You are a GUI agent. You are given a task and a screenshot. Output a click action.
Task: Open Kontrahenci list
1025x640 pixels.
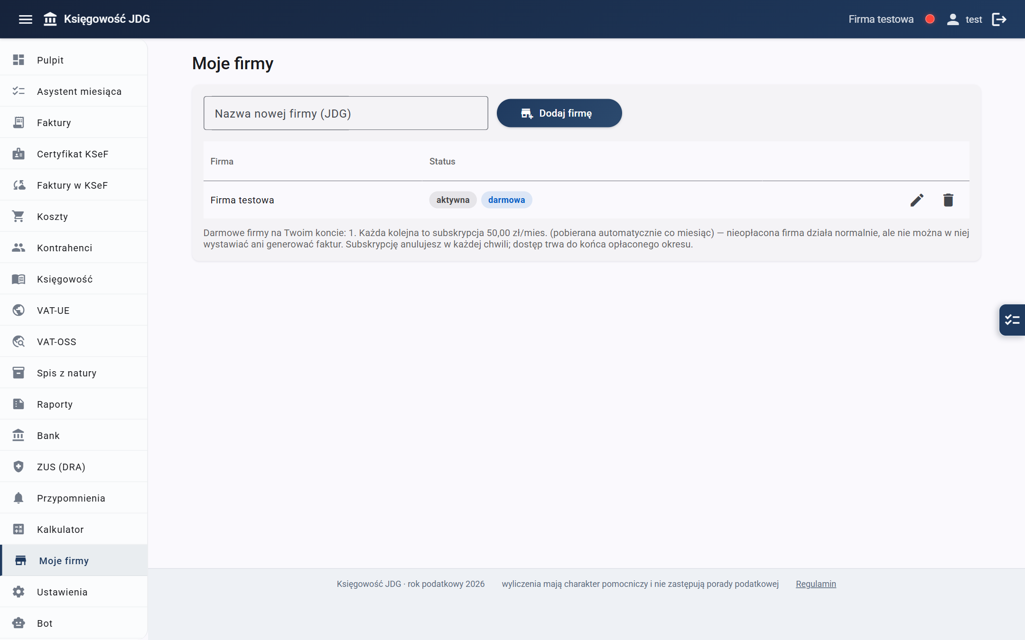click(x=74, y=247)
